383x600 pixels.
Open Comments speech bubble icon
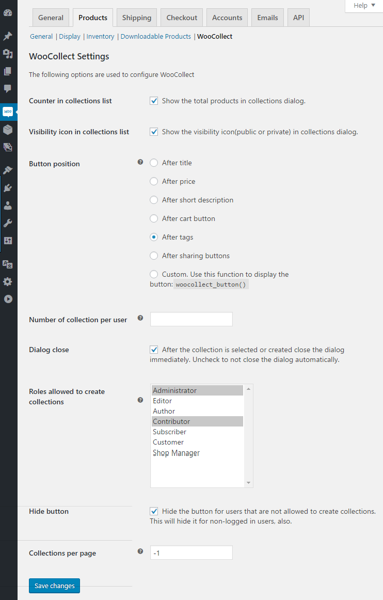pyautogui.click(x=8, y=89)
